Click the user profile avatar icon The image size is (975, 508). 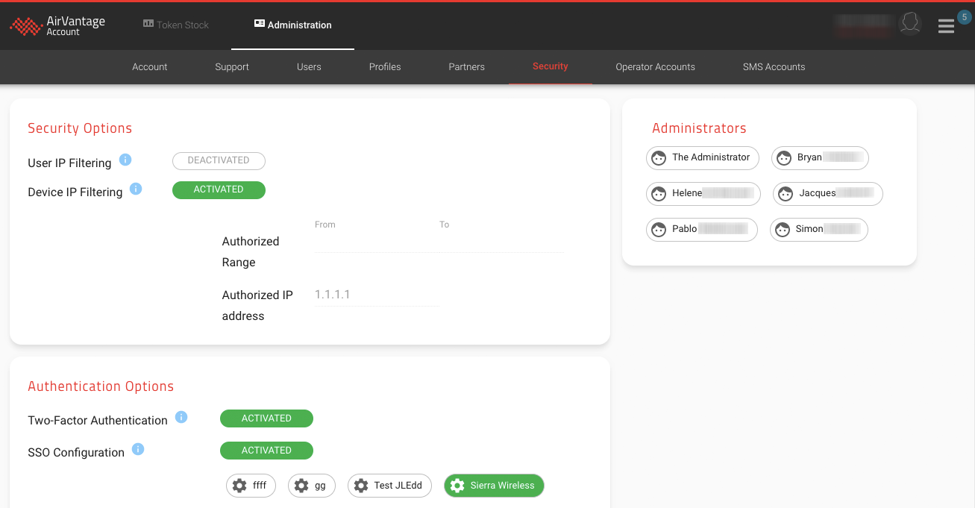909,24
